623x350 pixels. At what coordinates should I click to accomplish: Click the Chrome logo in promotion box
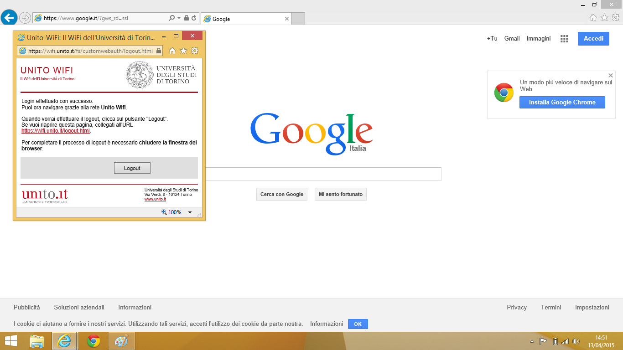[x=504, y=93]
